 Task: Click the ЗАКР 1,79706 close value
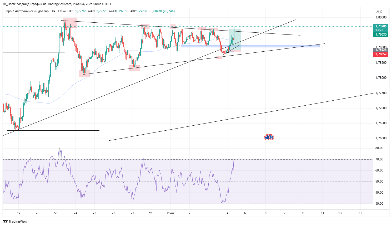coord(138,11)
